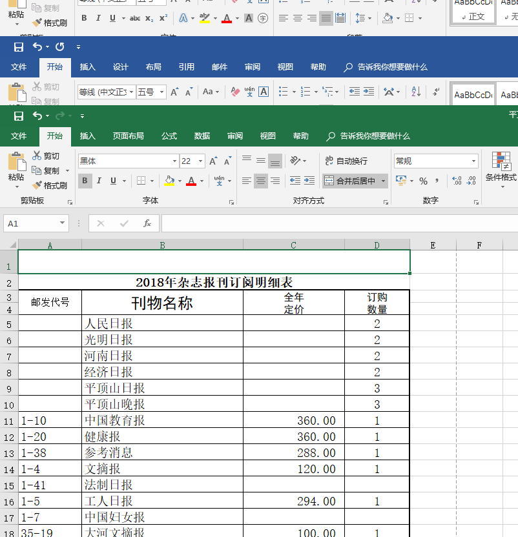Save document in the middle Word window
The height and width of the screenshot is (537, 518).
[x=19, y=47]
